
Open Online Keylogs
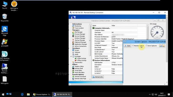point(80,58)
